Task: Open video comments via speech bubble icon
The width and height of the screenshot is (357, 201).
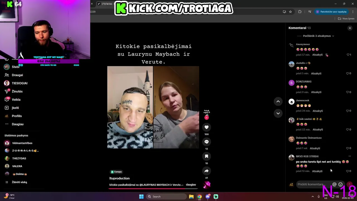Action: point(206,142)
